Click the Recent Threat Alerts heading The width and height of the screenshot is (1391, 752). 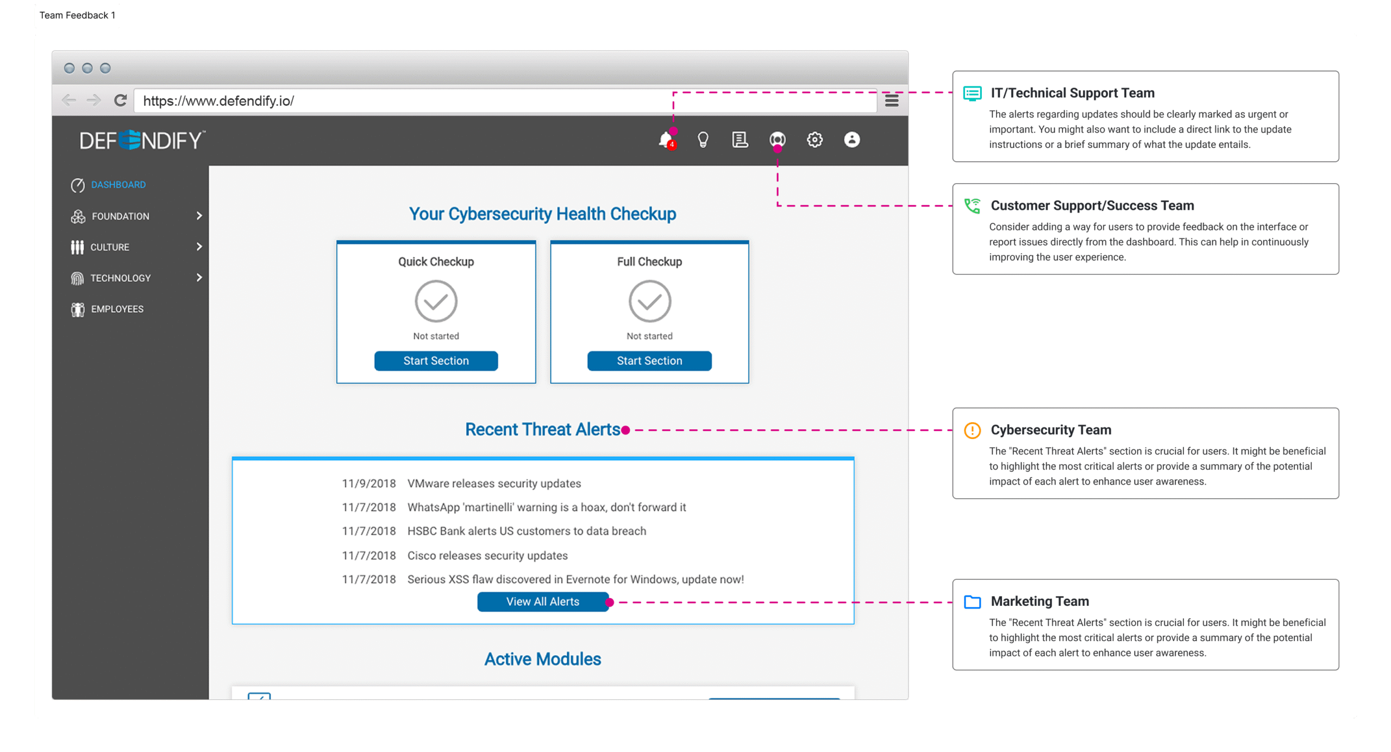tap(542, 430)
